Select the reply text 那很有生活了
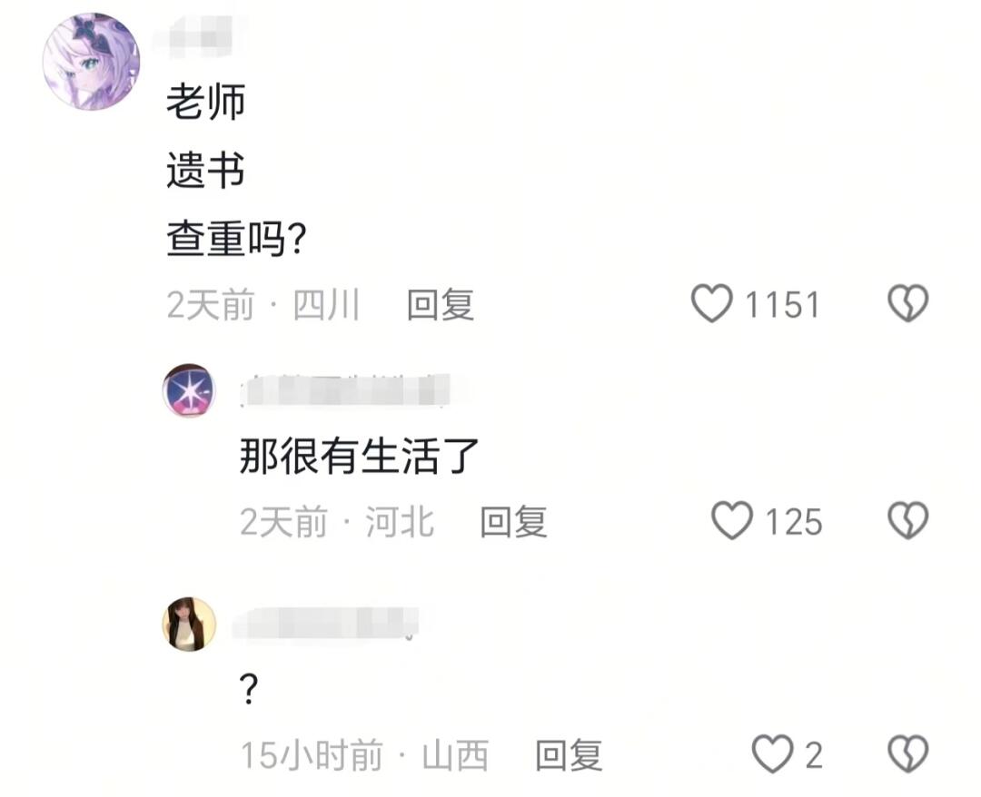Image resolution: width=981 pixels, height=797 pixels. tap(359, 456)
